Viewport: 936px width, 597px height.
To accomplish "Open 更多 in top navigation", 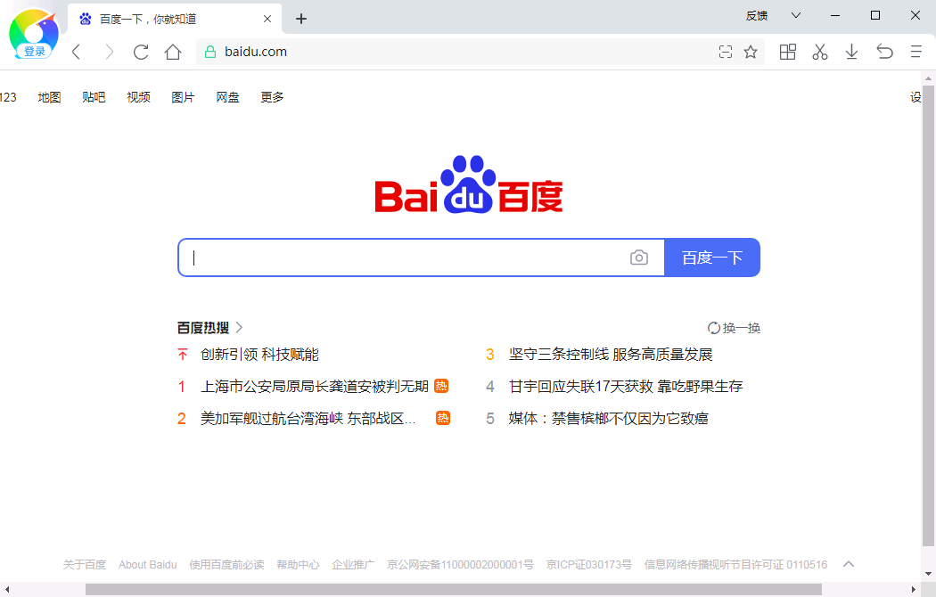I will pos(272,97).
